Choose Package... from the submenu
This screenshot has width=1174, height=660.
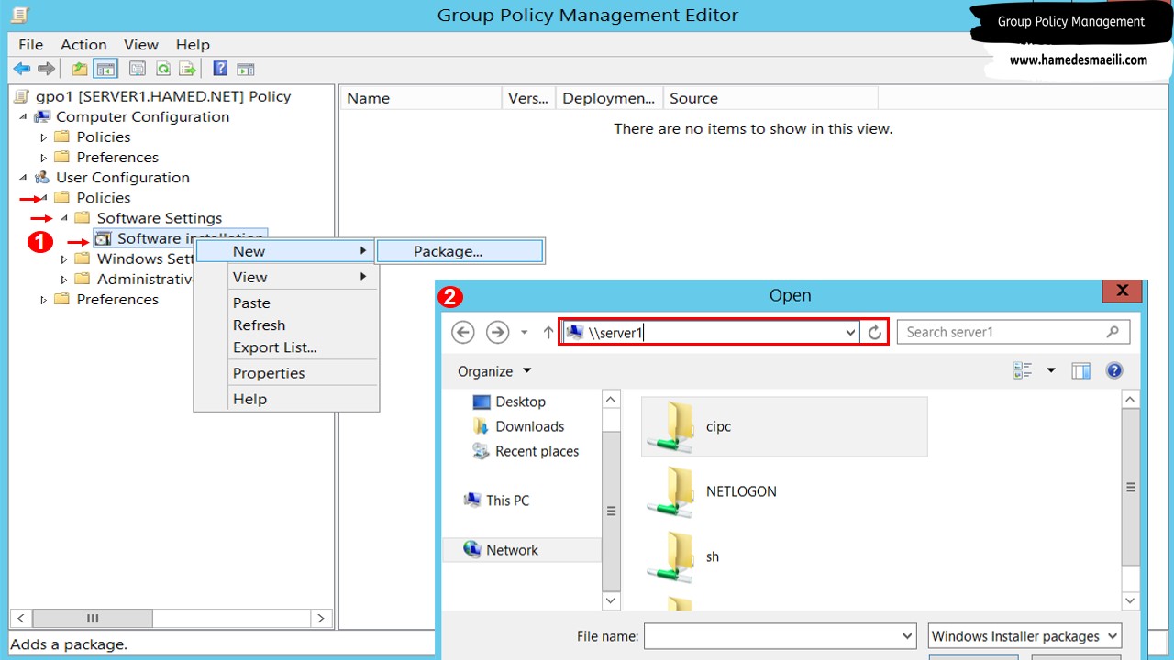coord(460,251)
